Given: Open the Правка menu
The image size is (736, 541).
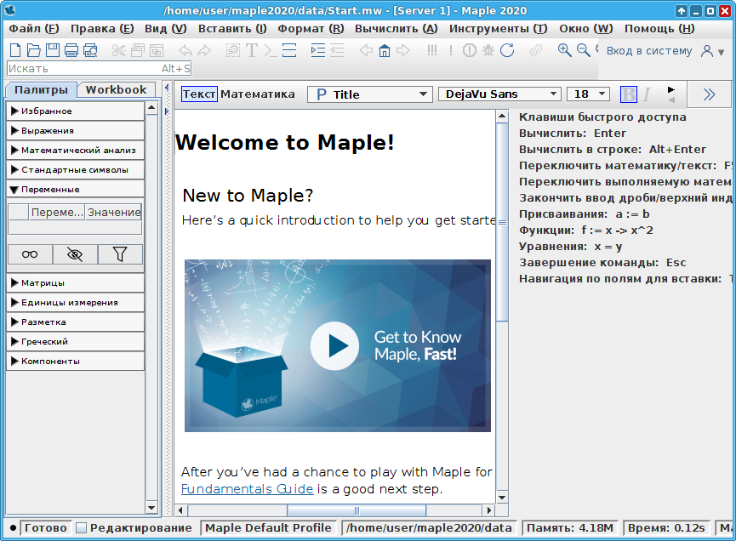Looking at the screenshot, I should pos(102,29).
